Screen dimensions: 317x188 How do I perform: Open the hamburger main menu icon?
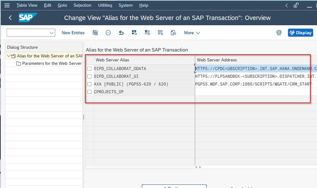[7, 5]
